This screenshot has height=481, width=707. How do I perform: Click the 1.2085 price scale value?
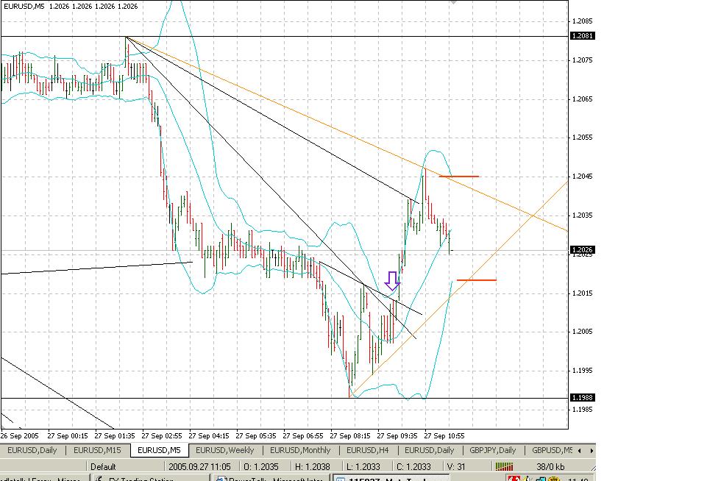coord(582,21)
